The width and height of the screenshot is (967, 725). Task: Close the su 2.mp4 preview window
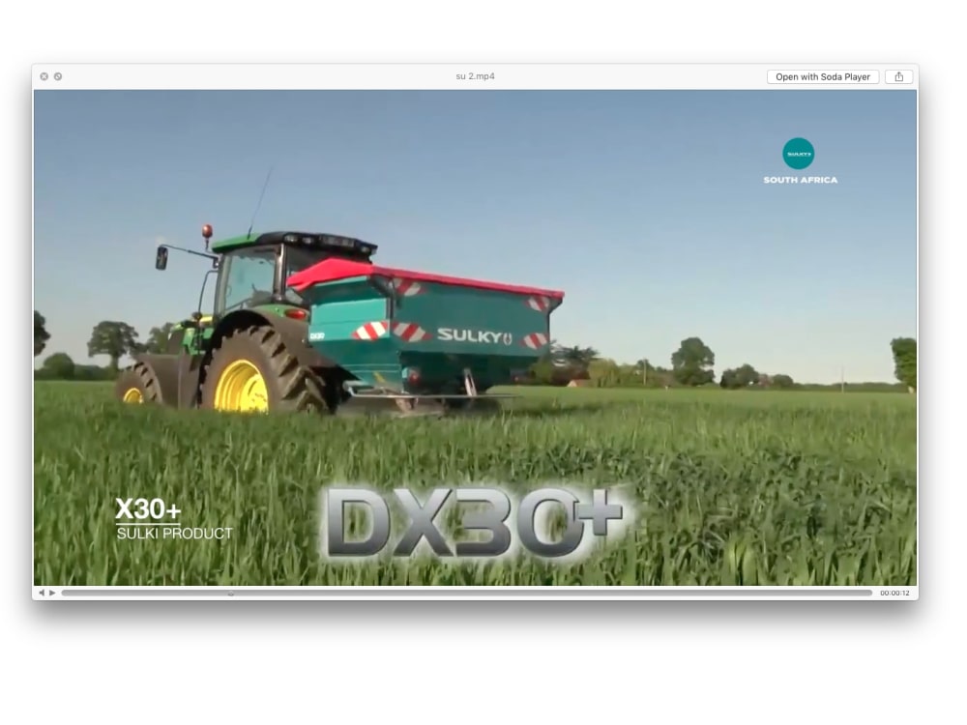pyautogui.click(x=44, y=76)
